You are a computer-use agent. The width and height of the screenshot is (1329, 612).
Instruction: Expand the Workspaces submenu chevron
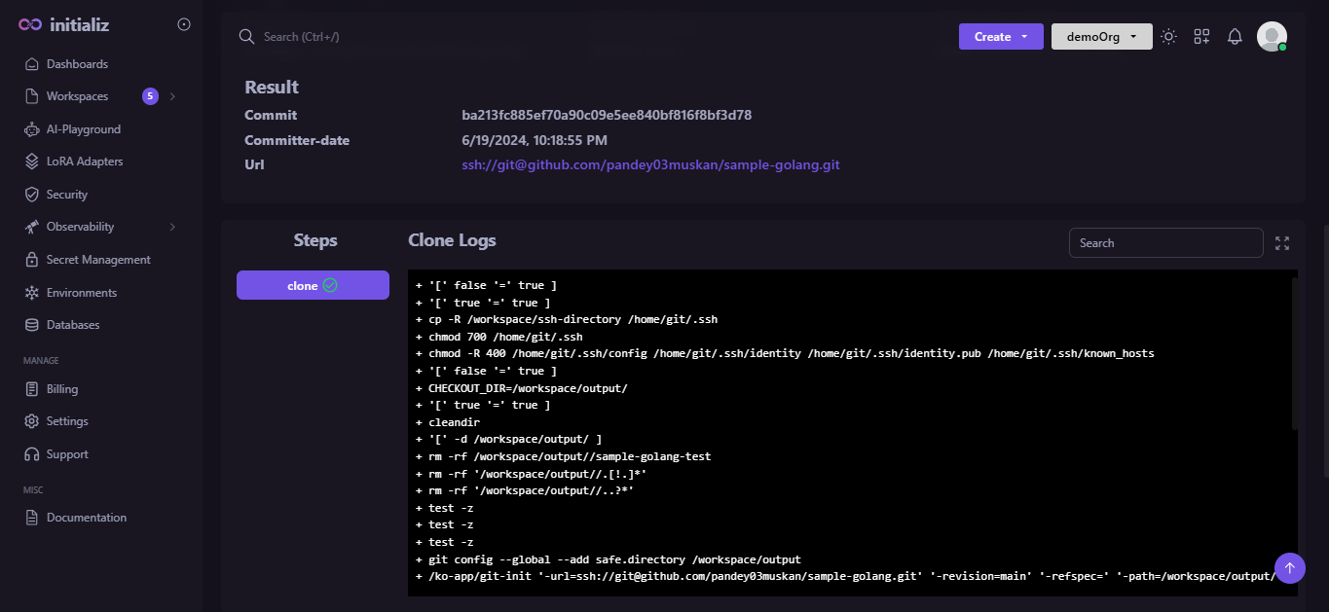tap(172, 96)
